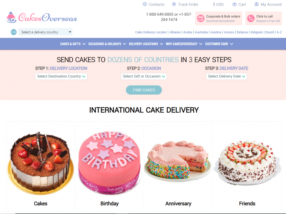The width and height of the screenshot is (286, 214).
Task: Click the Contacts phone icon
Action: pyautogui.click(x=145, y=4)
